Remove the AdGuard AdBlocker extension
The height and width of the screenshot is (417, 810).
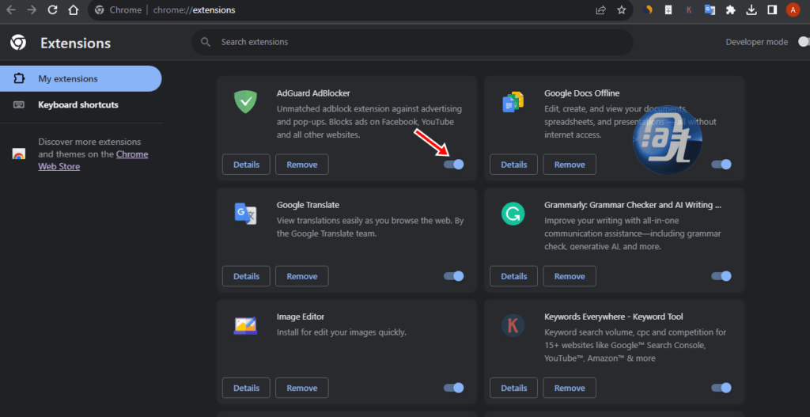pos(301,165)
